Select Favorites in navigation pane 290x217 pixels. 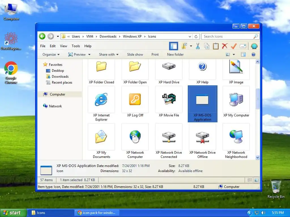tap(53, 65)
